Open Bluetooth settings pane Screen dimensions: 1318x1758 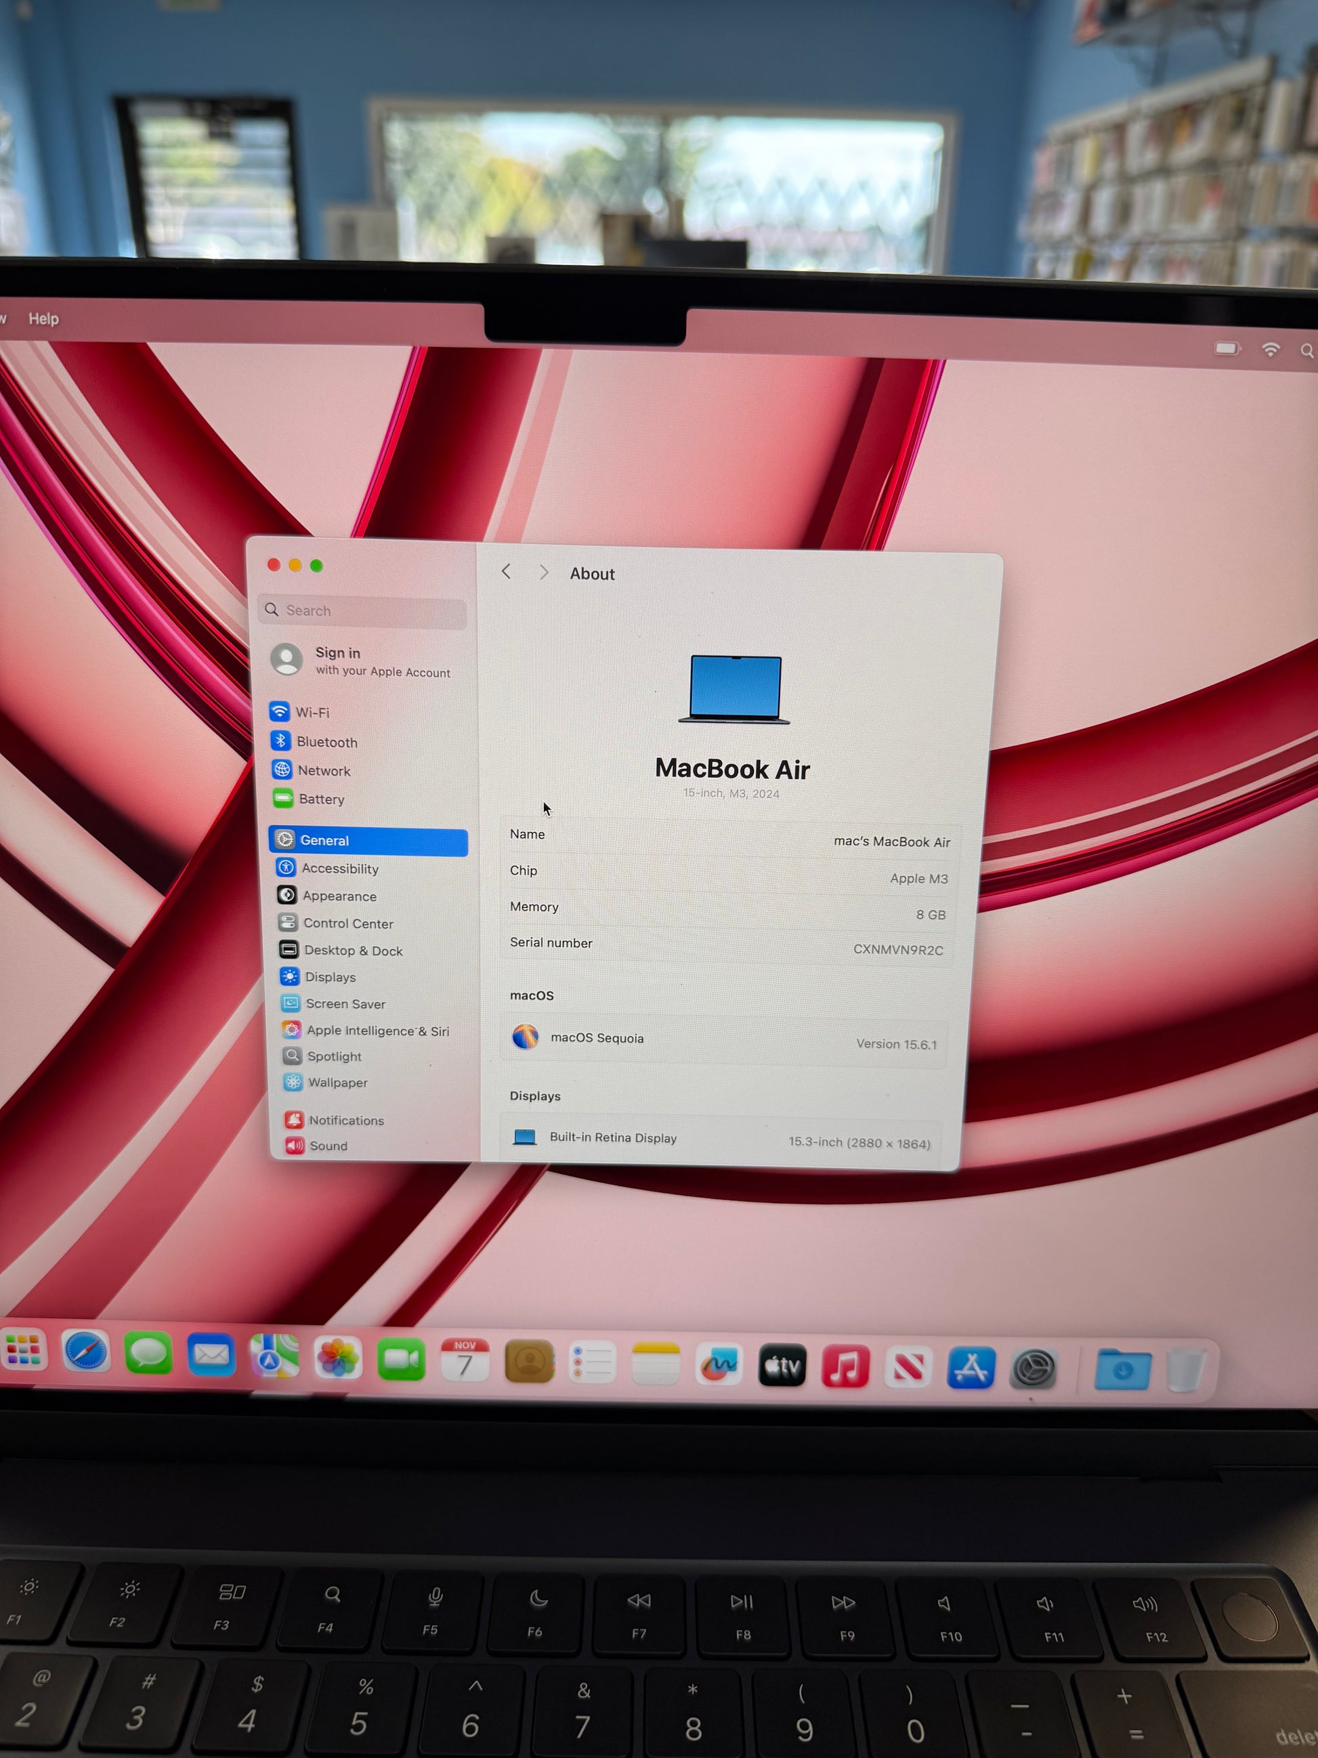[x=326, y=742]
